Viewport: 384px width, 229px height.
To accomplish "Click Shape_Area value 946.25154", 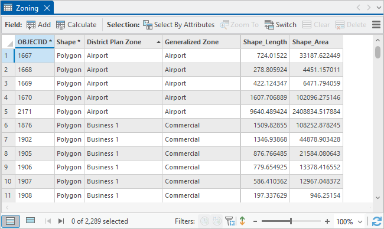I will tap(317, 195).
